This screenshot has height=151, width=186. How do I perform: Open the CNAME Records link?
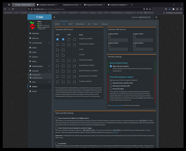(38, 78)
